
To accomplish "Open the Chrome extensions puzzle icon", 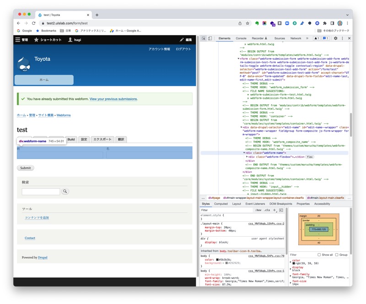I will click(325, 23).
